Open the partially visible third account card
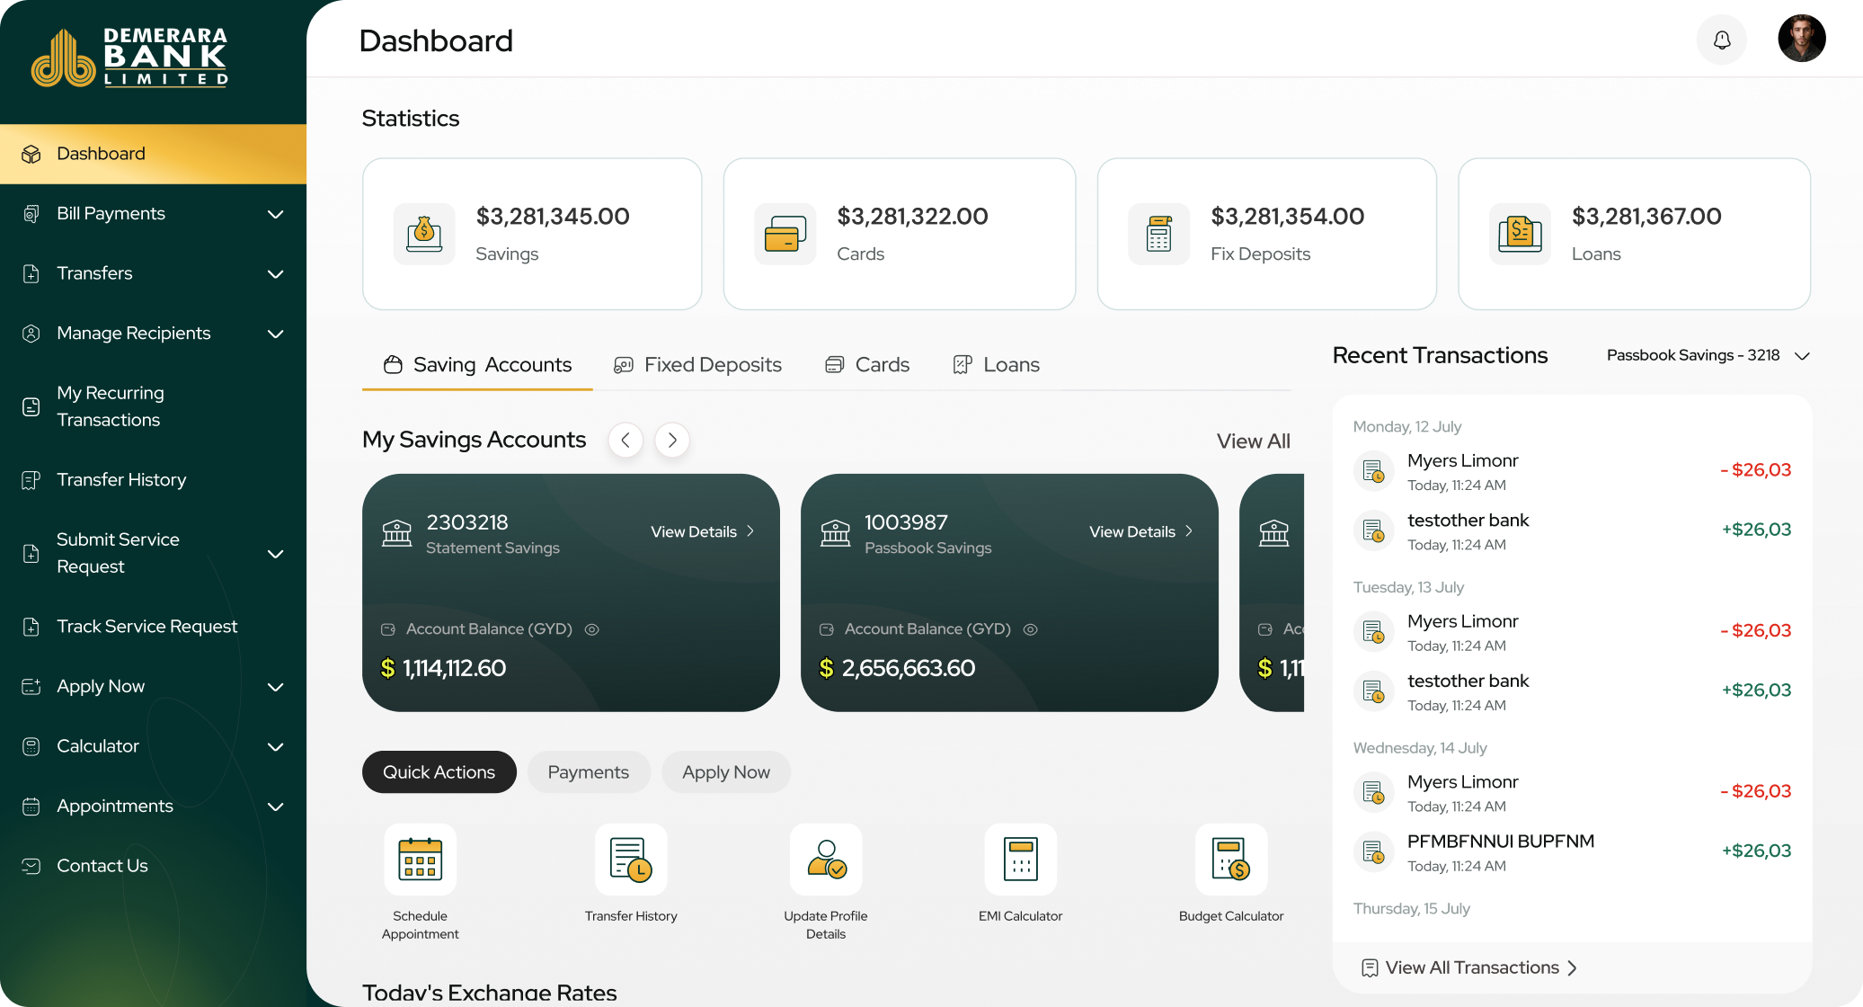Screen dimensions: 1863x1007 pos(1272,593)
